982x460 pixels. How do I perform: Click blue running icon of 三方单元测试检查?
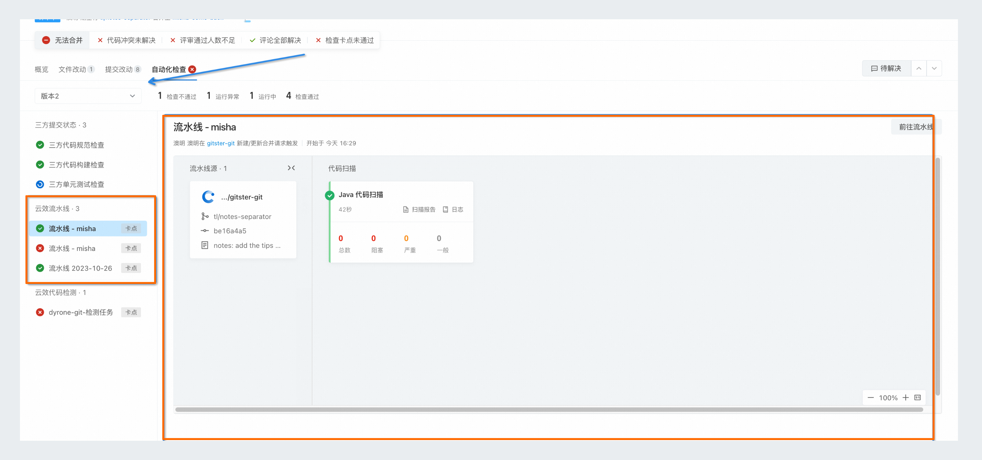[40, 185]
